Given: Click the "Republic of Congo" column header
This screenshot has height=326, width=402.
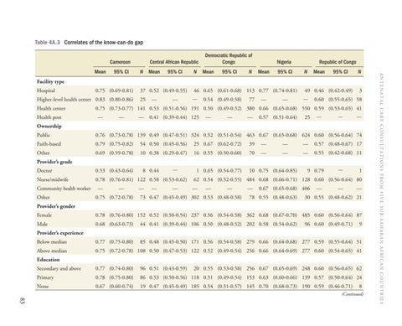Looking at the screenshot, I should 338,62.
